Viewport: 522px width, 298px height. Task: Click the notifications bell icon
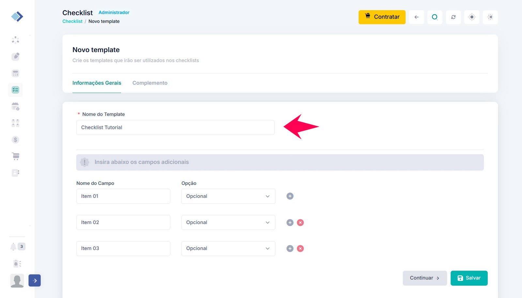pos(13,247)
